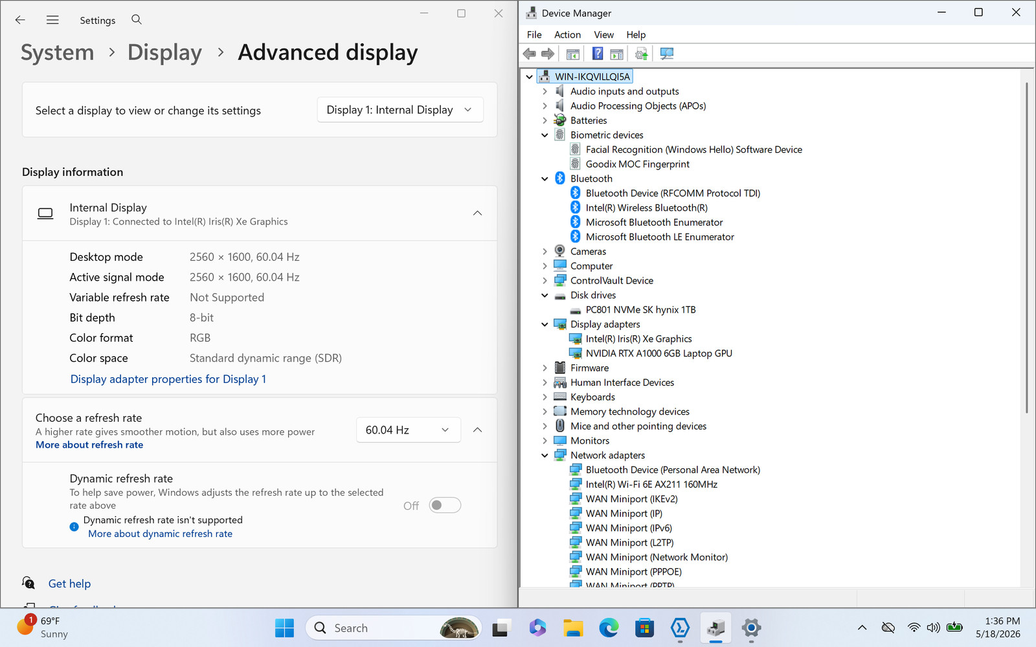Image resolution: width=1036 pixels, height=647 pixels.
Task: Click the Settings back arrow button
Action: point(20,20)
